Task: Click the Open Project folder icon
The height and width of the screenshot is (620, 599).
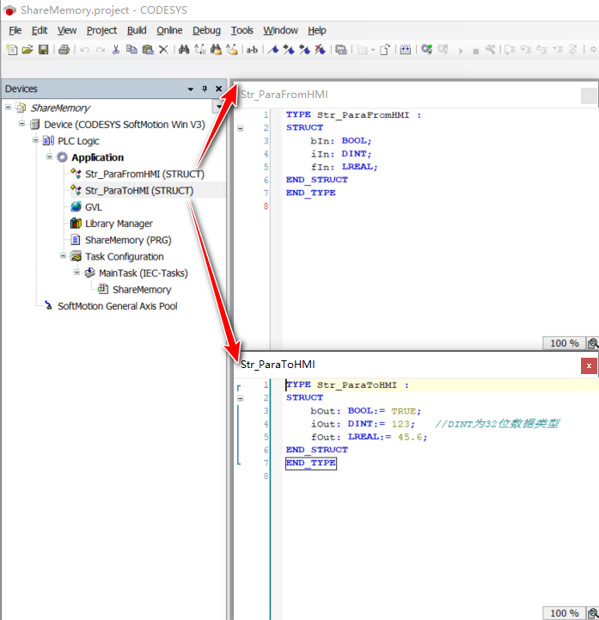Action: (x=28, y=49)
